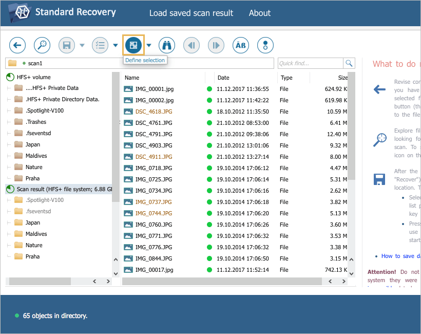
Task: Click the selection list checklist icon
Action: 100,45
